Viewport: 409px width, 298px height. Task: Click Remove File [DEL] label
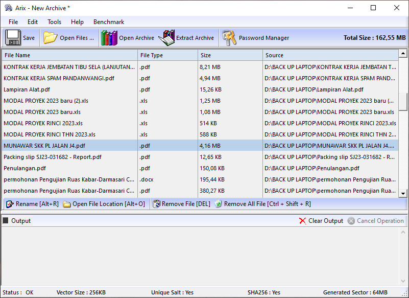pyautogui.click(x=186, y=204)
